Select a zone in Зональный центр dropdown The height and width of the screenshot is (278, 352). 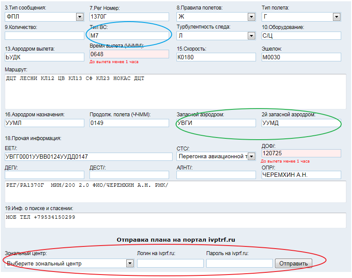tap(69, 263)
